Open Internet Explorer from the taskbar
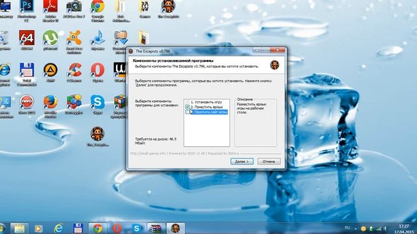This screenshot has width=417, height=234. (x=58, y=228)
